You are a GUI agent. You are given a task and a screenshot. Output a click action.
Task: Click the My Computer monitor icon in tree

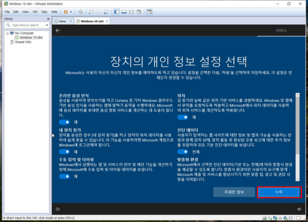click(12, 33)
